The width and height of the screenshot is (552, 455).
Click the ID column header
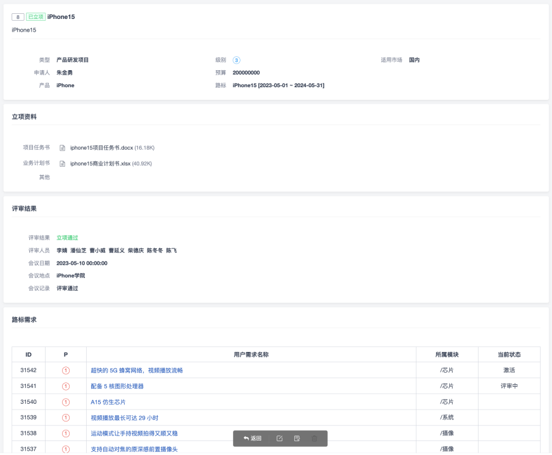click(28, 355)
